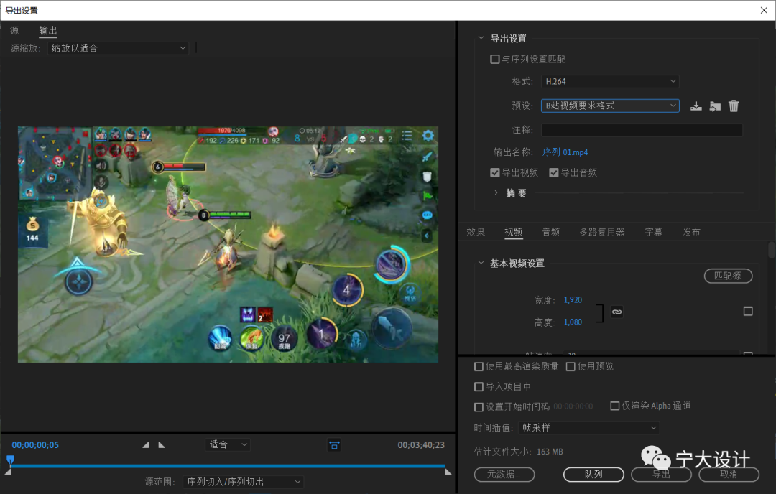Click the import preset icon
The height and width of the screenshot is (494, 776).
tap(715, 106)
